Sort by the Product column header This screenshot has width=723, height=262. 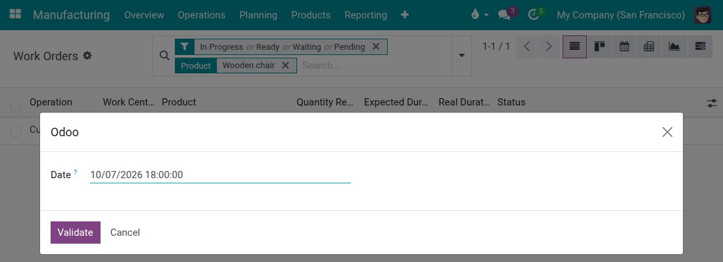[179, 102]
